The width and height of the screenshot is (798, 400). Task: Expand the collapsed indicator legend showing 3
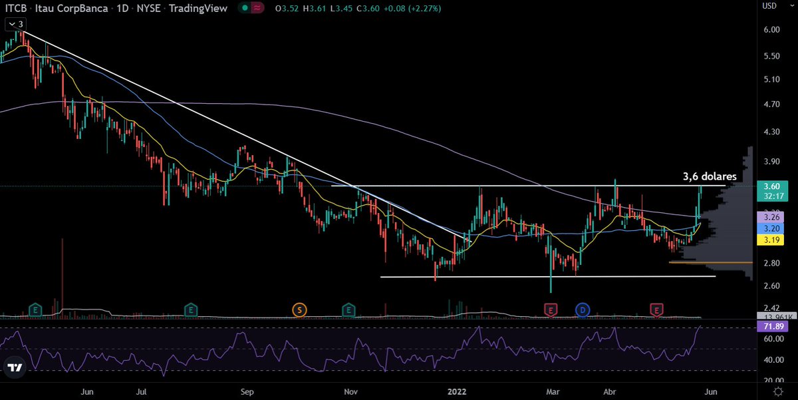[x=15, y=24]
